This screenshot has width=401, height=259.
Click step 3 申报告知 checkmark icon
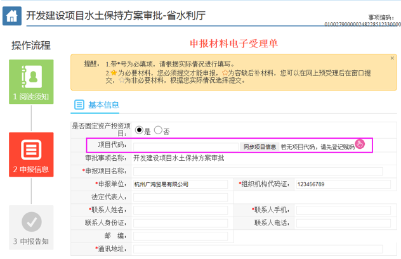pos(31,222)
